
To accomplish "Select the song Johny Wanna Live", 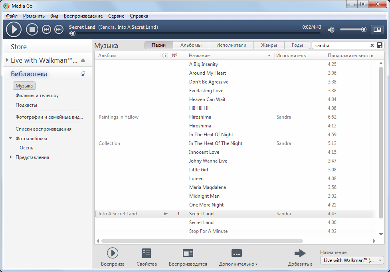I will [208, 161].
